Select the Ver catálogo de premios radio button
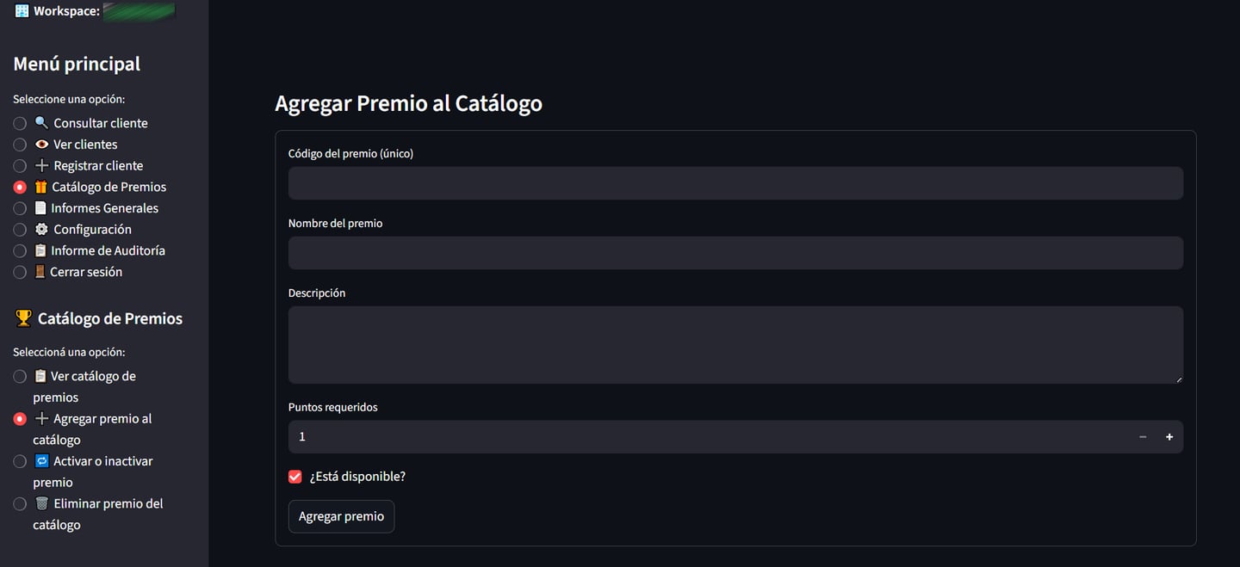This screenshot has height=567, width=1240. [20, 376]
